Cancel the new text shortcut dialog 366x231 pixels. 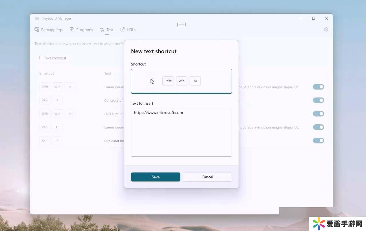coord(207,177)
